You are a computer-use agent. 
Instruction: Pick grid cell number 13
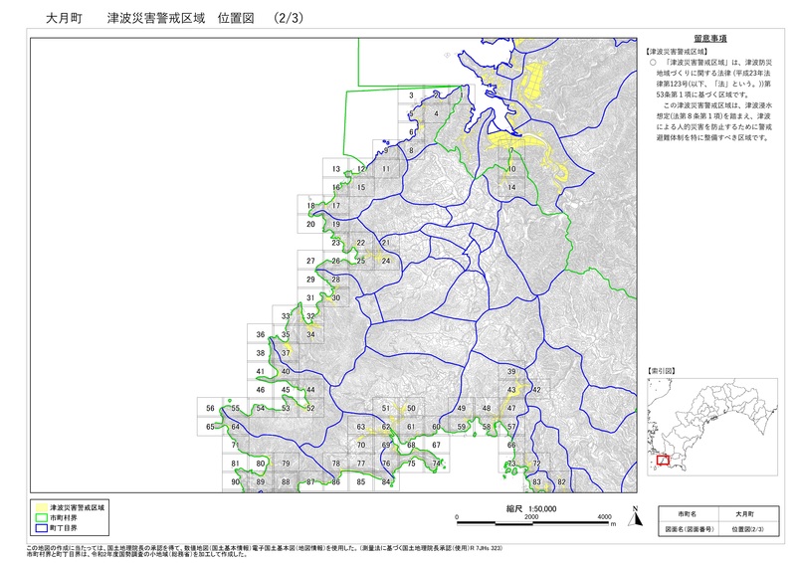336,170
